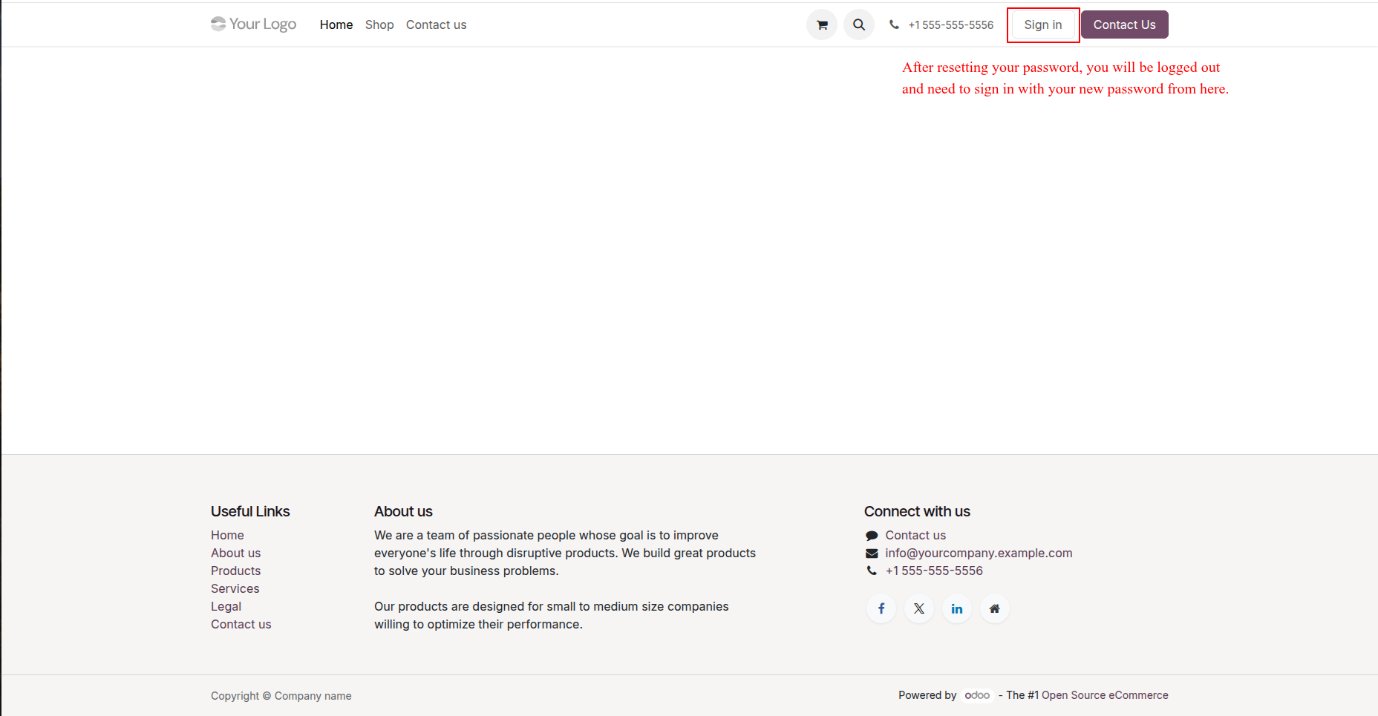Viewport: 1378px width, 716px height.
Task: Click the Odoo logo in footer
Action: tap(977, 695)
